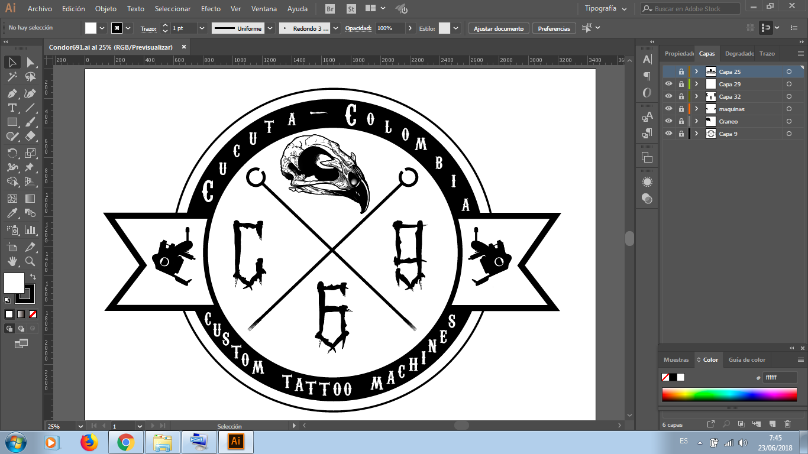Expand the maquinas layer contents

point(697,109)
